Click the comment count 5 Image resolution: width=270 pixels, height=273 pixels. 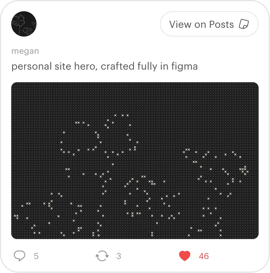36,256
